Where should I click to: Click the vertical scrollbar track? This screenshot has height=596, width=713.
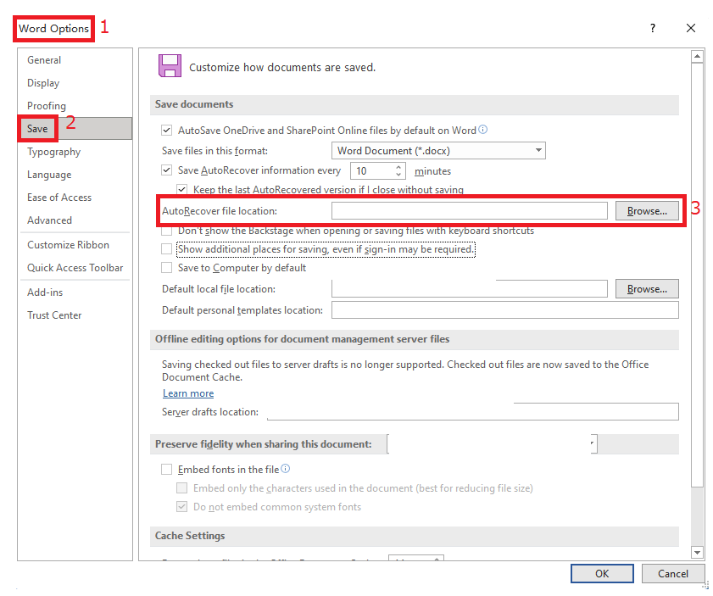697,516
